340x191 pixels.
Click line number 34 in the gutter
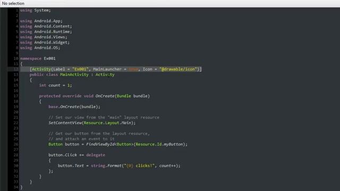[16, 187]
